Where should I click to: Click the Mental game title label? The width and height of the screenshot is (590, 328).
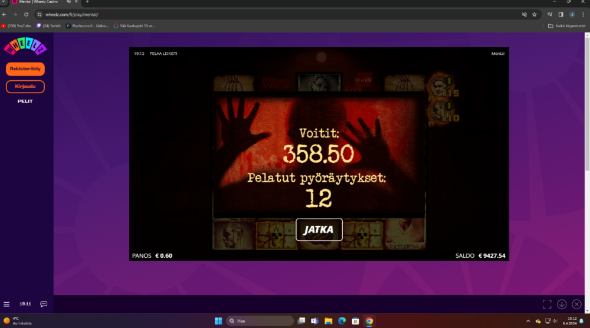coord(498,54)
